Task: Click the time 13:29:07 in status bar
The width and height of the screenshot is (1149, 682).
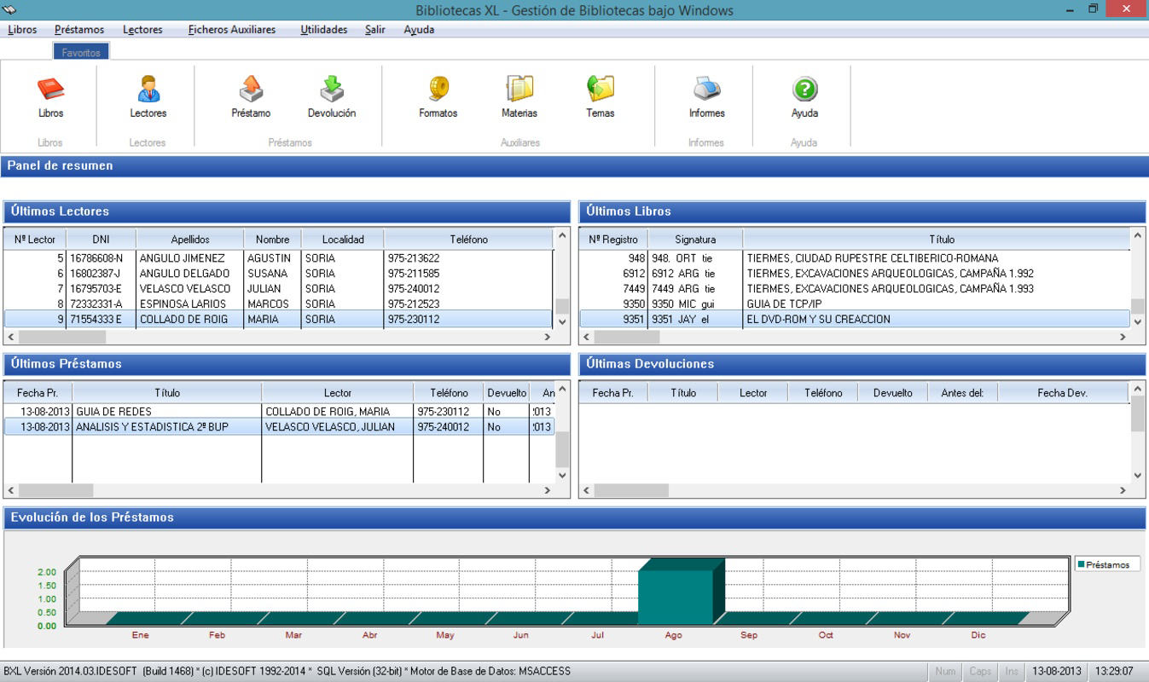Action: pyautogui.click(x=1114, y=672)
